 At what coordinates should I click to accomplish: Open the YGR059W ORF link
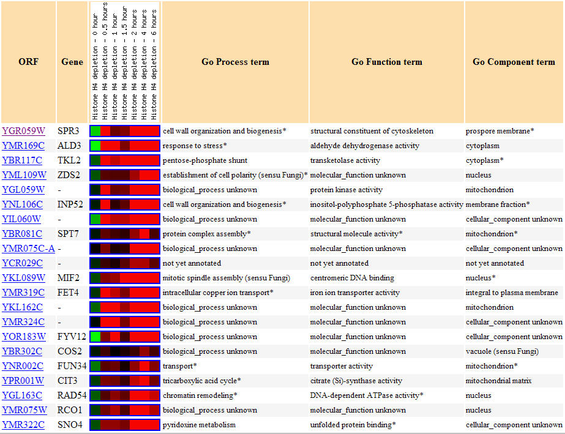(23, 131)
